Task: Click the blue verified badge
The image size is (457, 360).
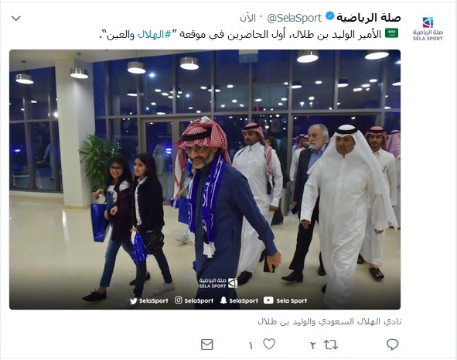Action: (x=329, y=16)
